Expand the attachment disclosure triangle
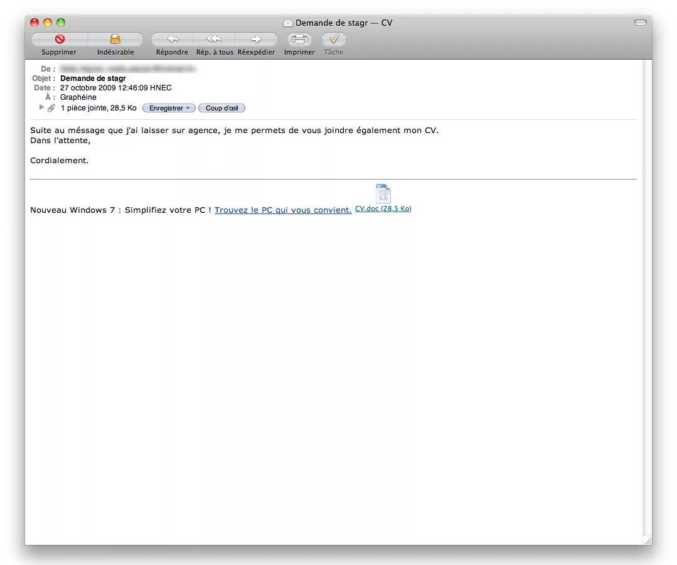The image size is (677, 565). click(42, 107)
